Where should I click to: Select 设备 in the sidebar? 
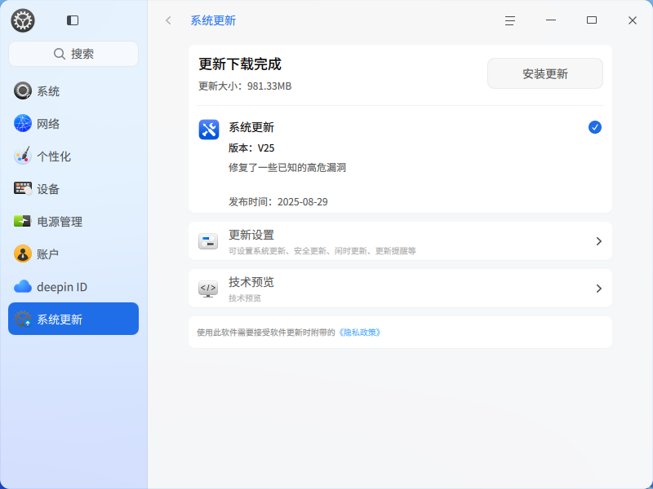coord(73,189)
